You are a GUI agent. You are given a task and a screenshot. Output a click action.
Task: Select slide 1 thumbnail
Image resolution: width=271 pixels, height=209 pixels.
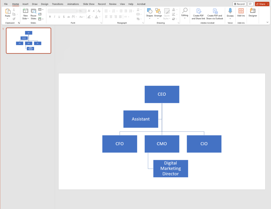(x=29, y=40)
